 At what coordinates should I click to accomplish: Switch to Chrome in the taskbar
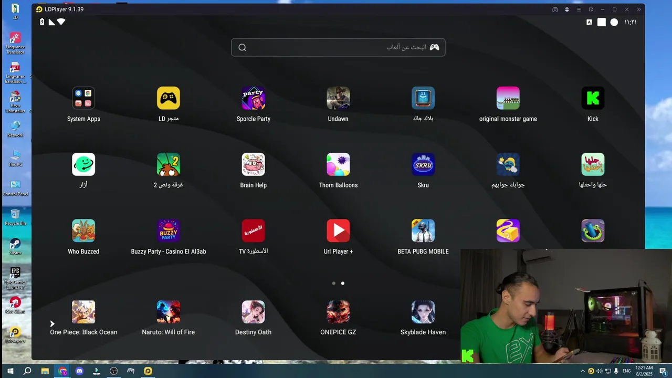point(62,371)
